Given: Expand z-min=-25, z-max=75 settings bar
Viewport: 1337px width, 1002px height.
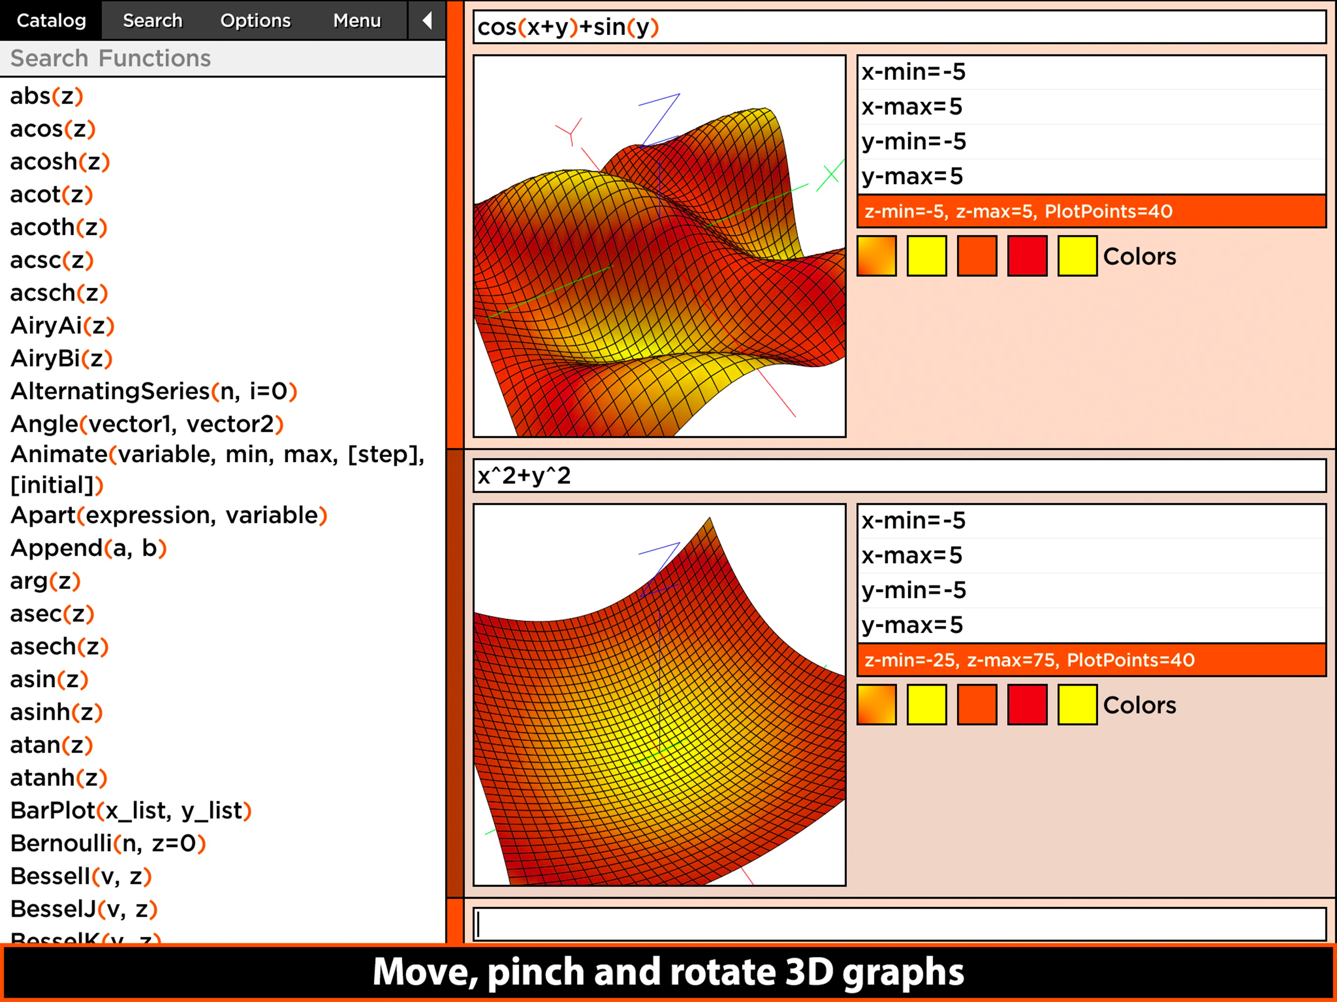Looking at the screenshot, I should (x=1091, y=660).
